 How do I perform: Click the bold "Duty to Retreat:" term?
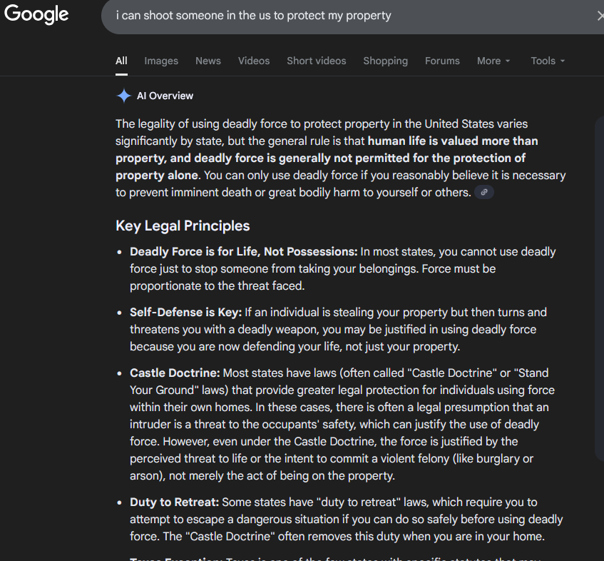174,502
